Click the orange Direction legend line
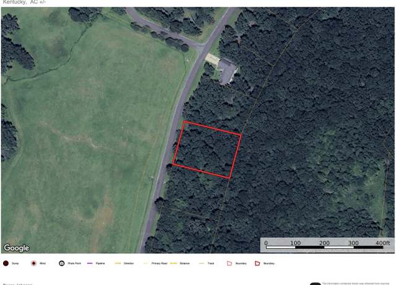The image size is (396, 285). coord(118,263)
